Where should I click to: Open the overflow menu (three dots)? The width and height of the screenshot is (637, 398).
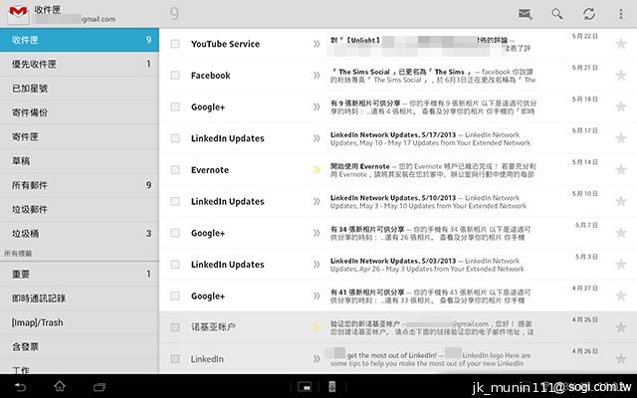click(x=621, y=14)
